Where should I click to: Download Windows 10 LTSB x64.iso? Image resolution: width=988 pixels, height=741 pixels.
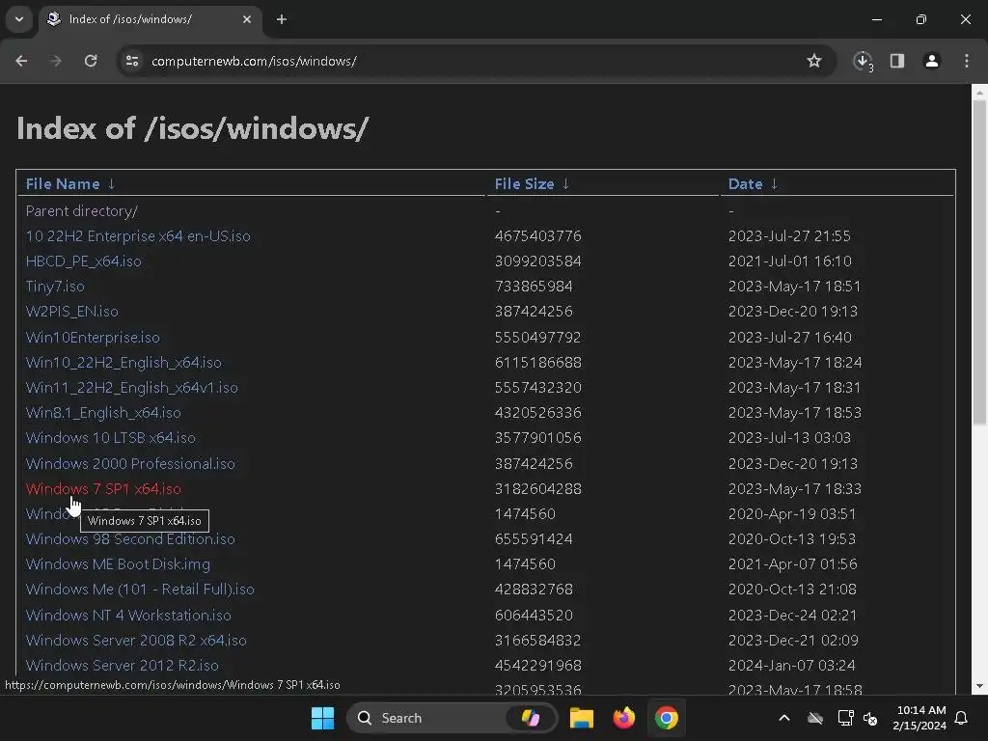pyautogui.click(x=110, y=438)
